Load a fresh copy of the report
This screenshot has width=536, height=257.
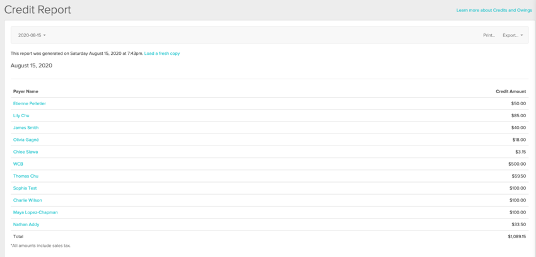pos(162,54)
